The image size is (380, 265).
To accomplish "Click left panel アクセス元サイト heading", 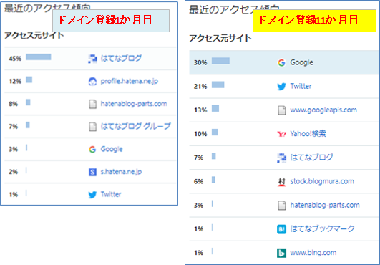I will (x=34, y=35).
